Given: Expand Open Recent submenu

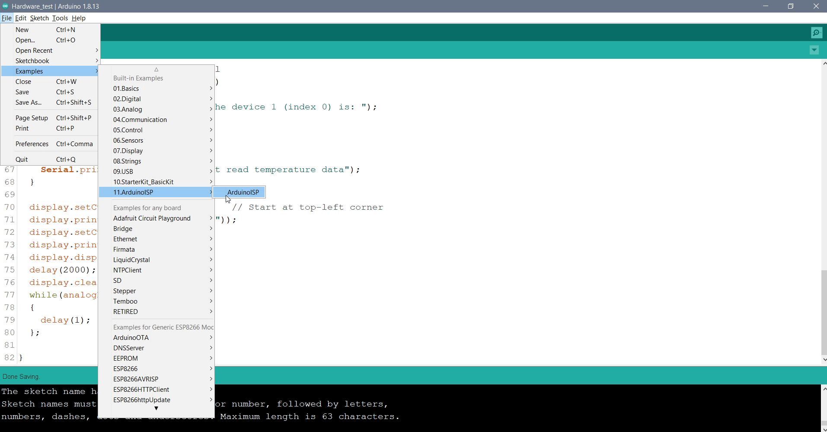Looking at the screenshot, I should pos(51,51).
